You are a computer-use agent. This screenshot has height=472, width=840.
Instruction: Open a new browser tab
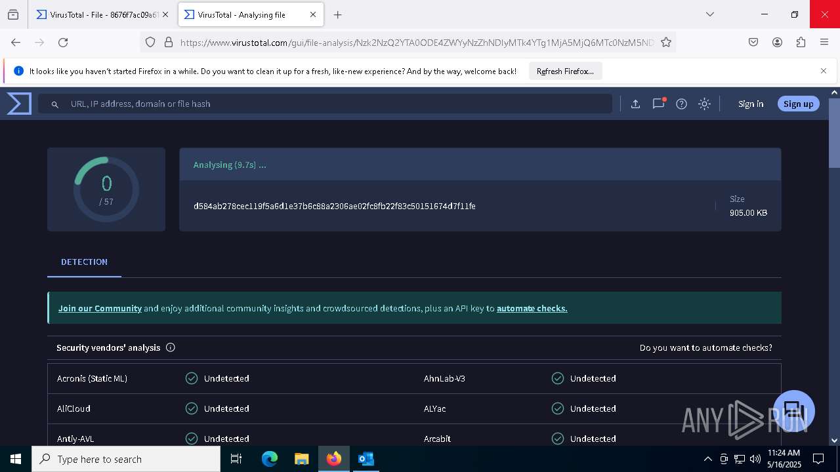(x=337, y=14)
